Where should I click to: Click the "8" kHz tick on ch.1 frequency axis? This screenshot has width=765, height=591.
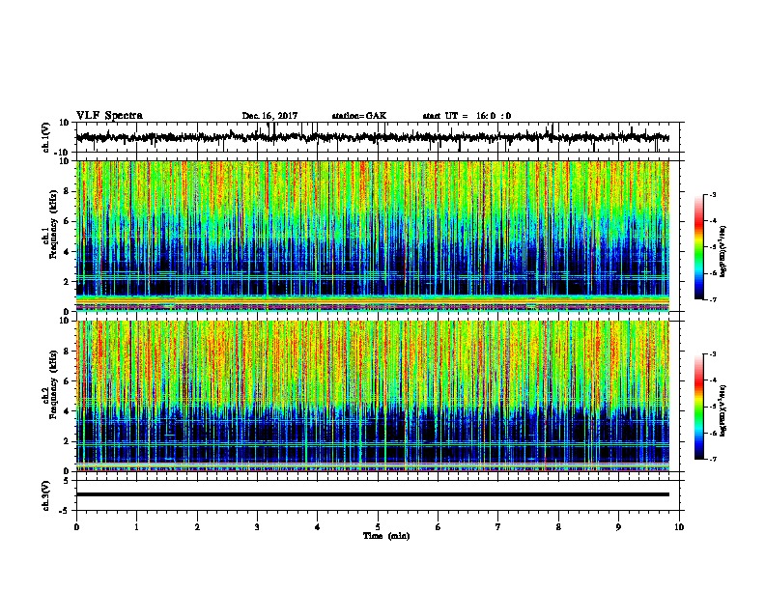click(68, 191)
